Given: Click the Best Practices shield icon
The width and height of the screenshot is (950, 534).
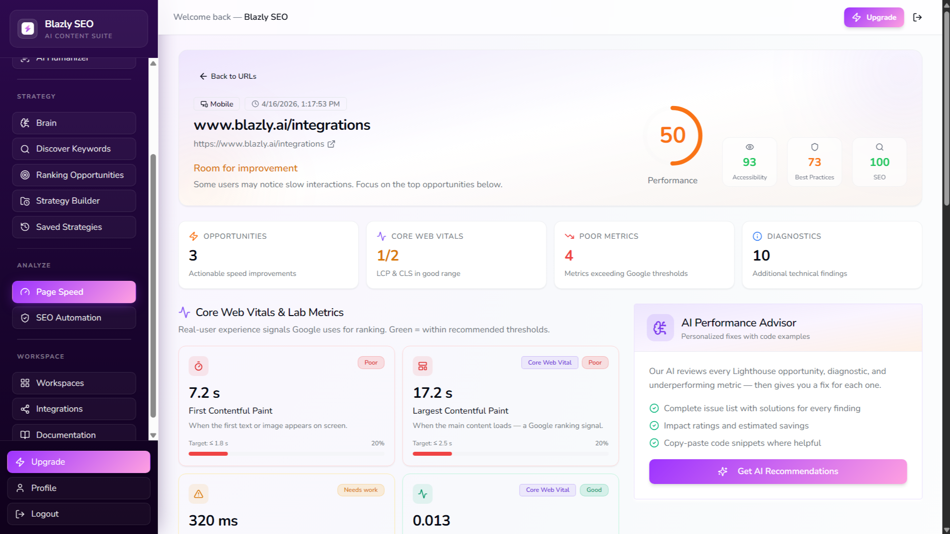Looking at the screenshot, I should point(815,147).
